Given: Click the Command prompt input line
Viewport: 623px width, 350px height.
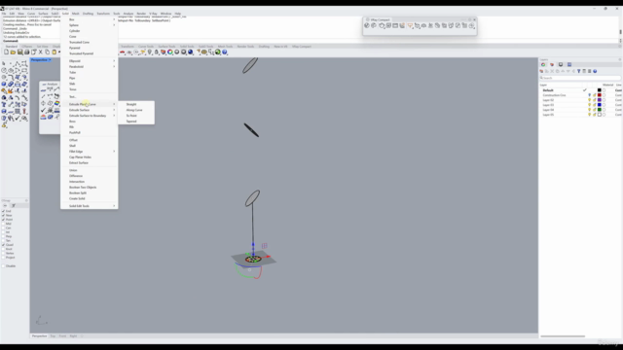Looking at the screenshot, I should pos(310,41).
